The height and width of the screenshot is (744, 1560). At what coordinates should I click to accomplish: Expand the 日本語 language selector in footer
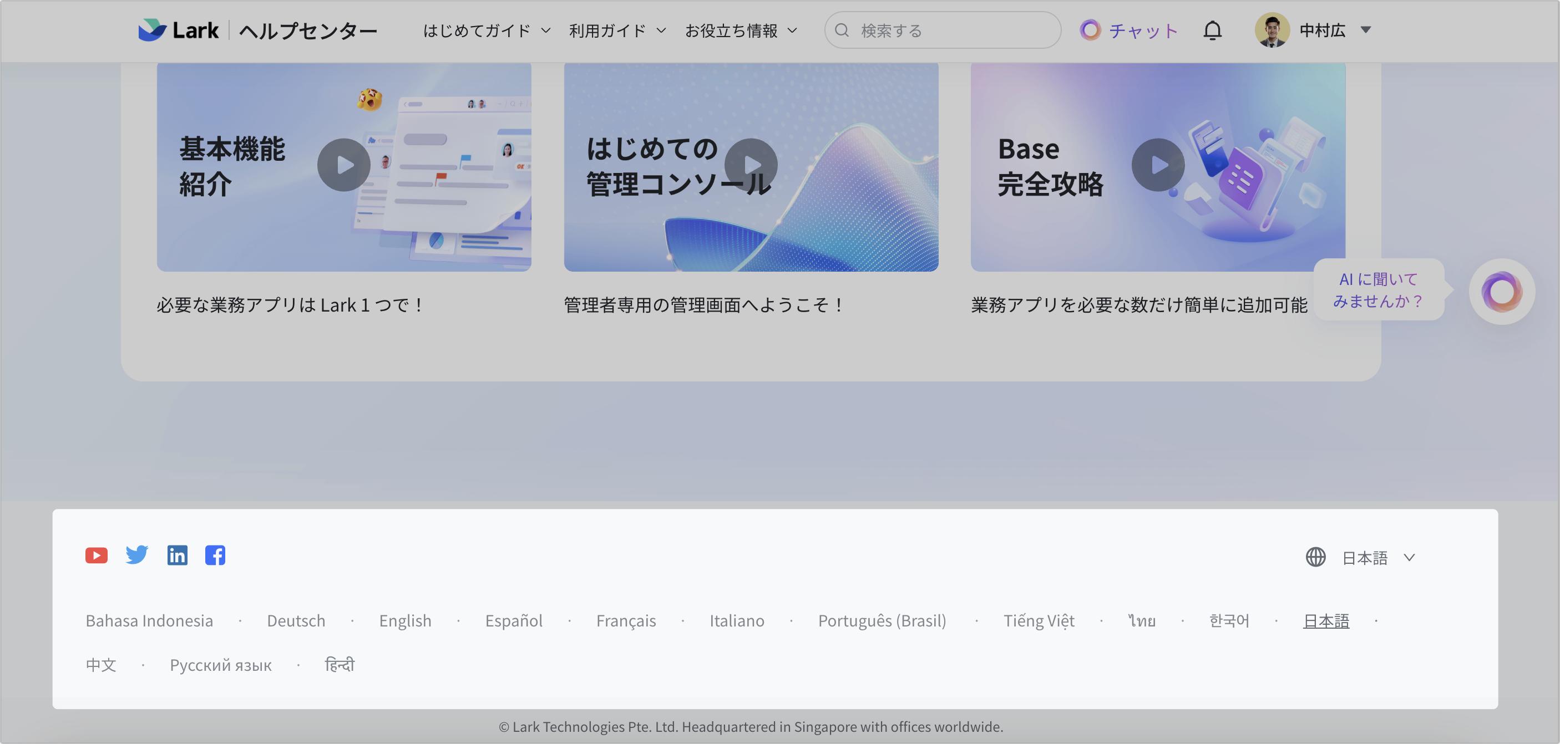(1379, 558)
